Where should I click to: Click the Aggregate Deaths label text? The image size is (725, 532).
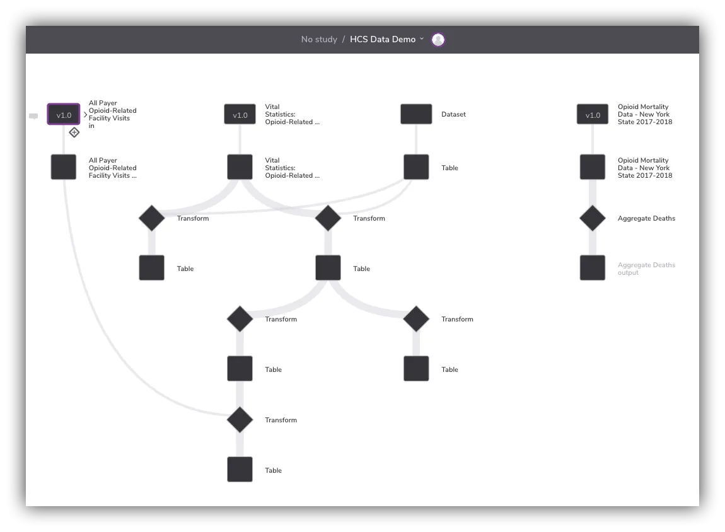[646, 218]
